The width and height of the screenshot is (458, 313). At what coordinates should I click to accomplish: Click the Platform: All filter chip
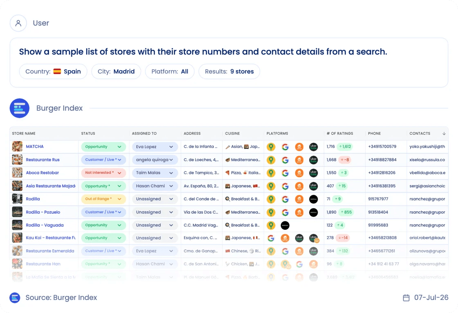(170, 71)
